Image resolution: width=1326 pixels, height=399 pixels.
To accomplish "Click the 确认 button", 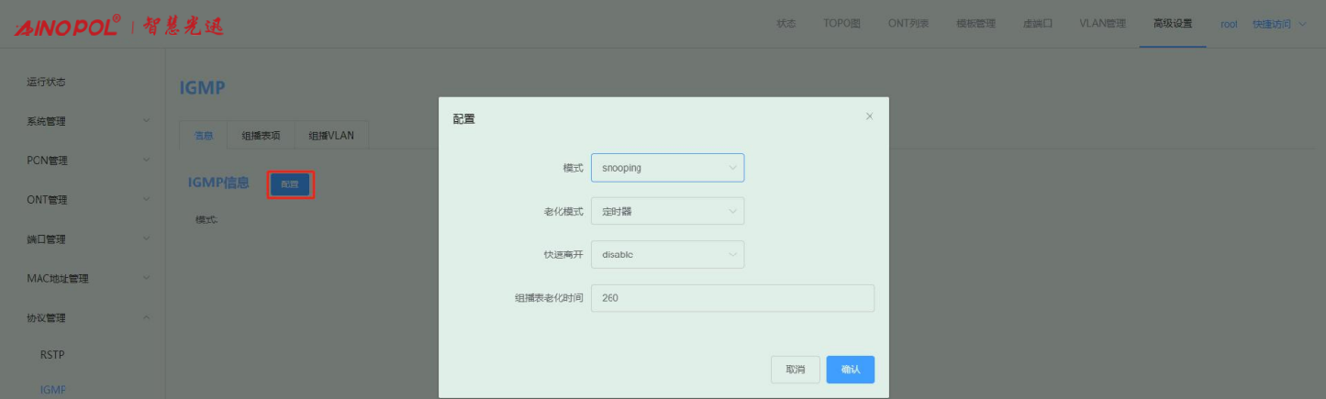I will click(x=850, y=369).
